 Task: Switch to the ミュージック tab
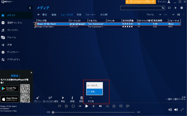click(67, 15)
